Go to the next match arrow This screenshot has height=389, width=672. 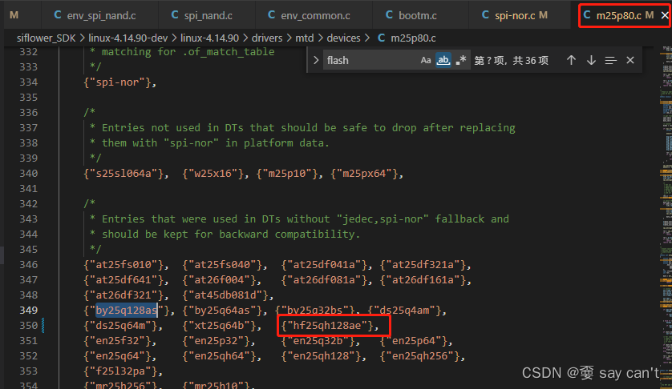pyautogui.click(x=591, y=60)
